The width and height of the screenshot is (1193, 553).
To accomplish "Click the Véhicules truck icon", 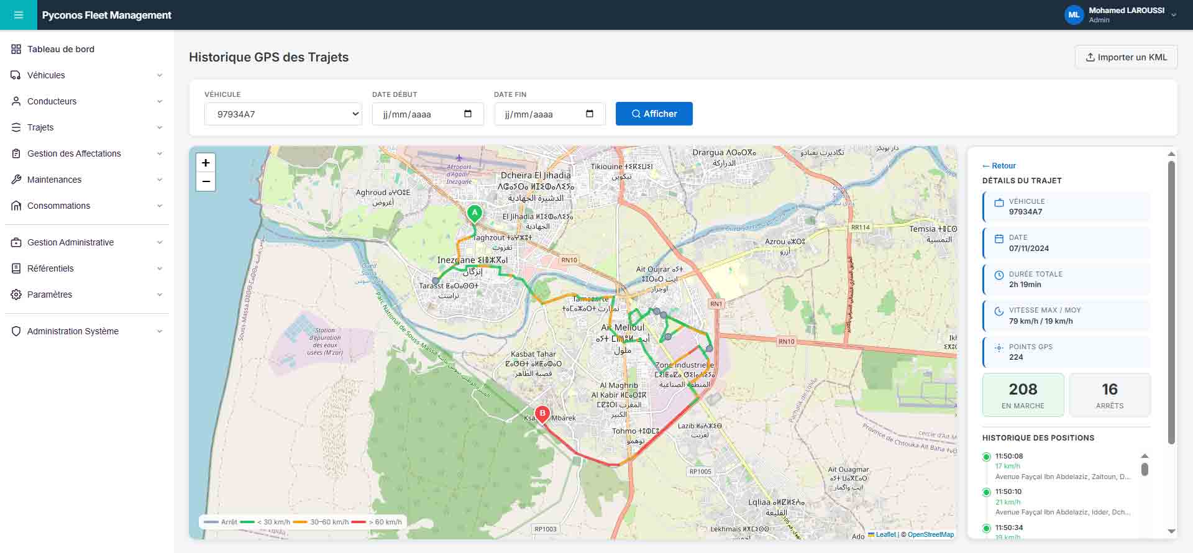I will click(x=16, y=75).
